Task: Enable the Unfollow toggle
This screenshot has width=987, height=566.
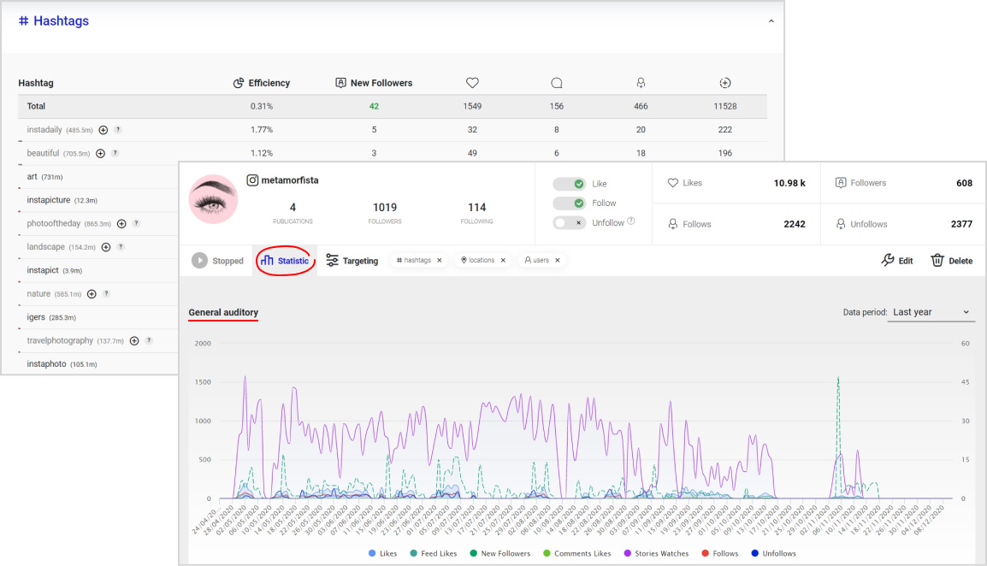Action: (569, 222)
